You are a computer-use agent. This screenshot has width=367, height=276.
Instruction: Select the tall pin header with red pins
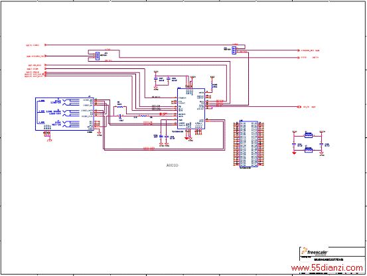(249, 144)
